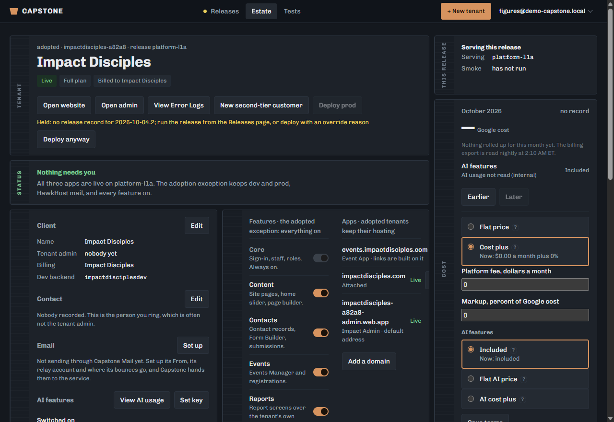614x422 pixels.
Task: Click the Capstone logo icon
Action: (14, 11)
